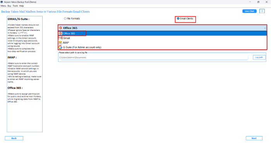The width and height of the screenshot is (271, 143).
Task: Click the IMAP mail icon
Action: 60,43
